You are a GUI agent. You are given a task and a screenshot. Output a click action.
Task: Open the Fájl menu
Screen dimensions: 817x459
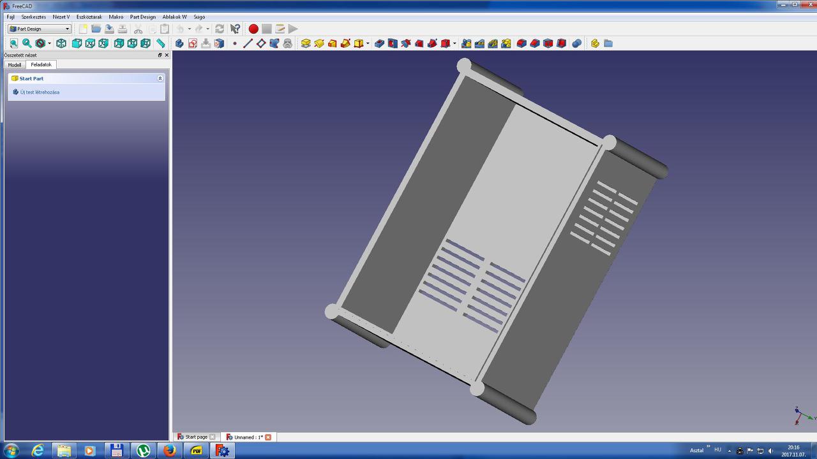tap(10, 17)
